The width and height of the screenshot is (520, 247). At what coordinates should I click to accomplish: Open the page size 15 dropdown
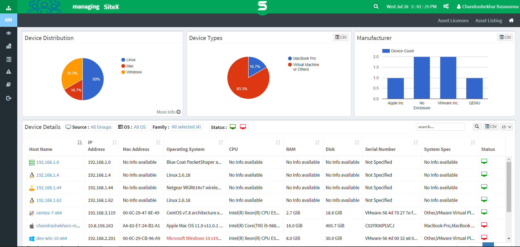pos(506,127)
